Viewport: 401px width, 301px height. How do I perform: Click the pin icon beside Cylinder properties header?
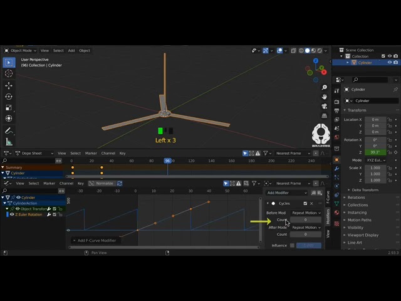click(x=395, y=89)
